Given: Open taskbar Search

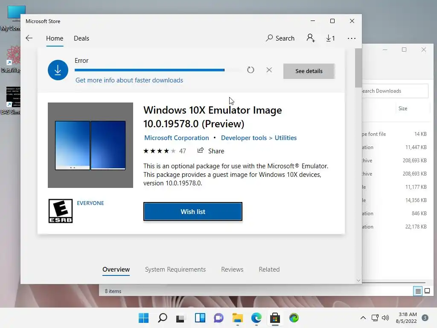Looking at the screenshot, I should click(163, 318).
